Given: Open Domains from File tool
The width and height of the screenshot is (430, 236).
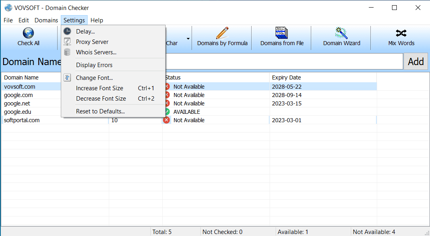Looking at the screenshot, I should tap(282, 37).
